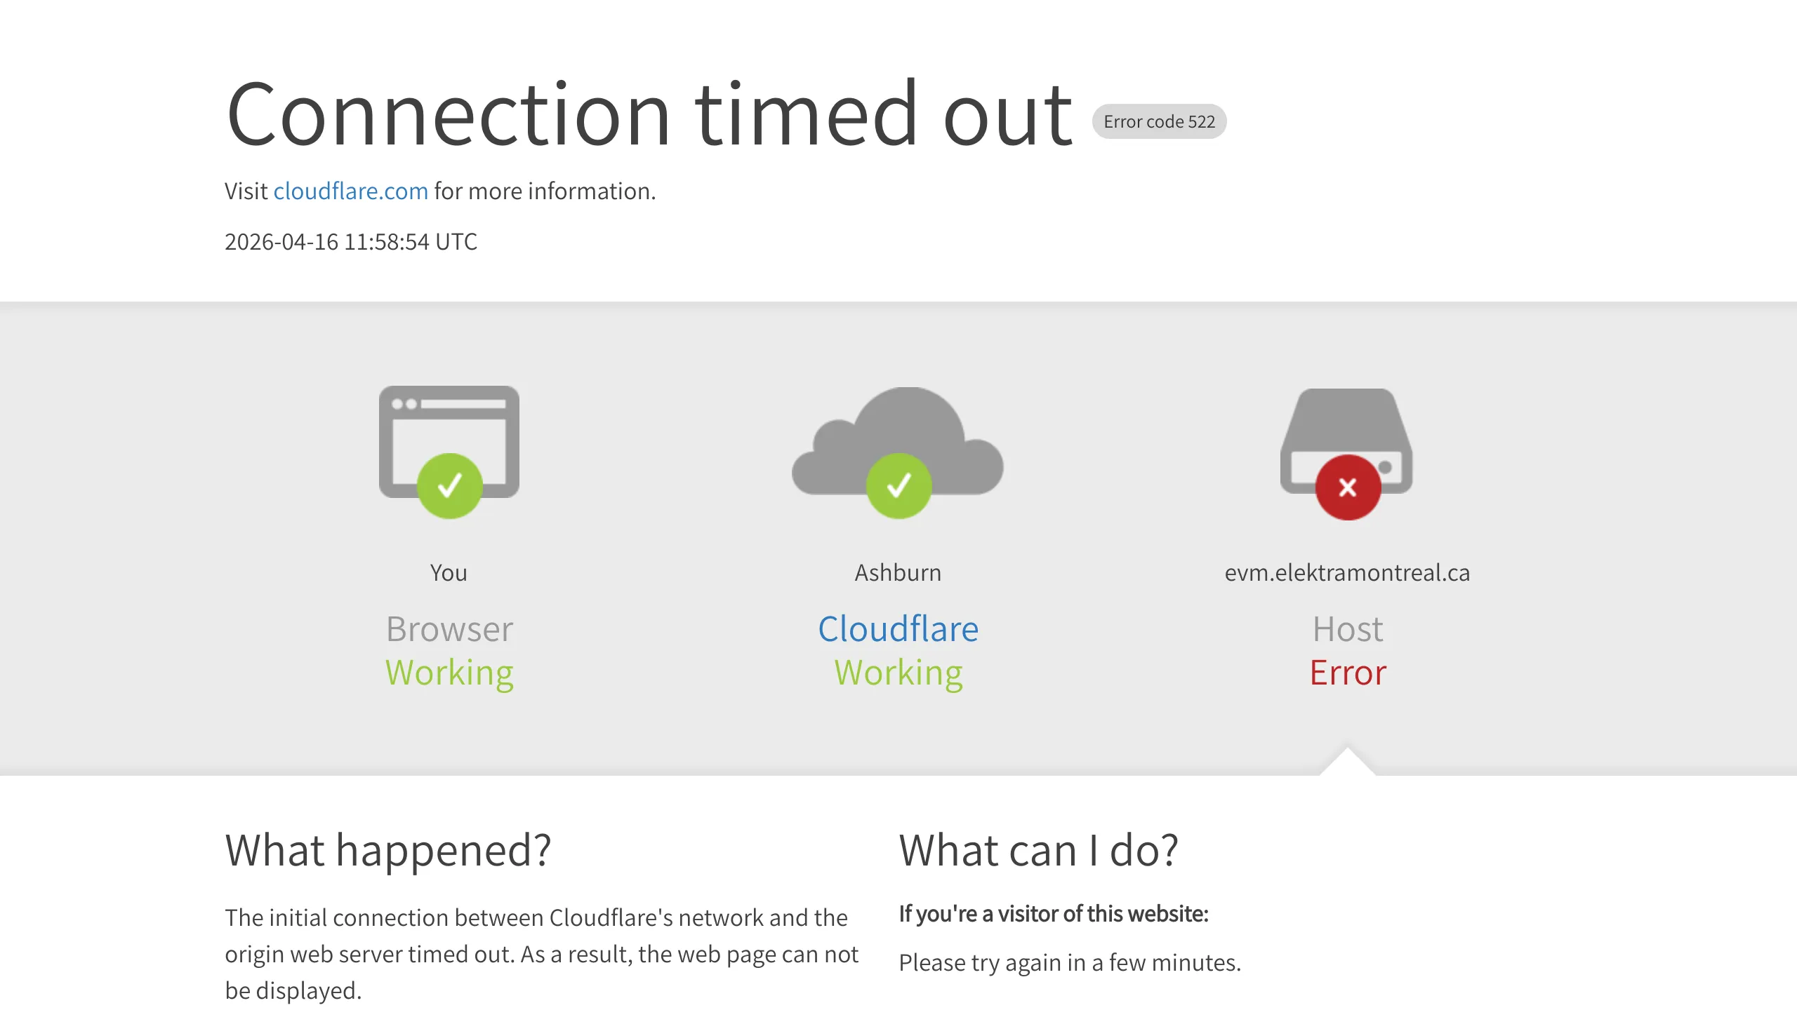Click the green checkmark on cloud icon
The image size is (1797, 1010).
click(x=898, y=485)
